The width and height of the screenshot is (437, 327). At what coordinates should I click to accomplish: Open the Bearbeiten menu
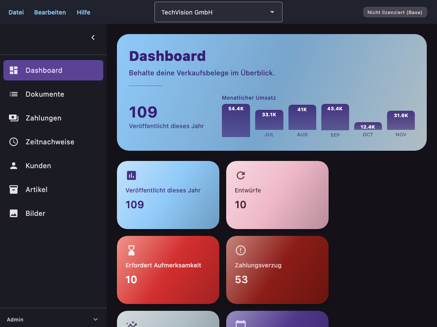50,12
